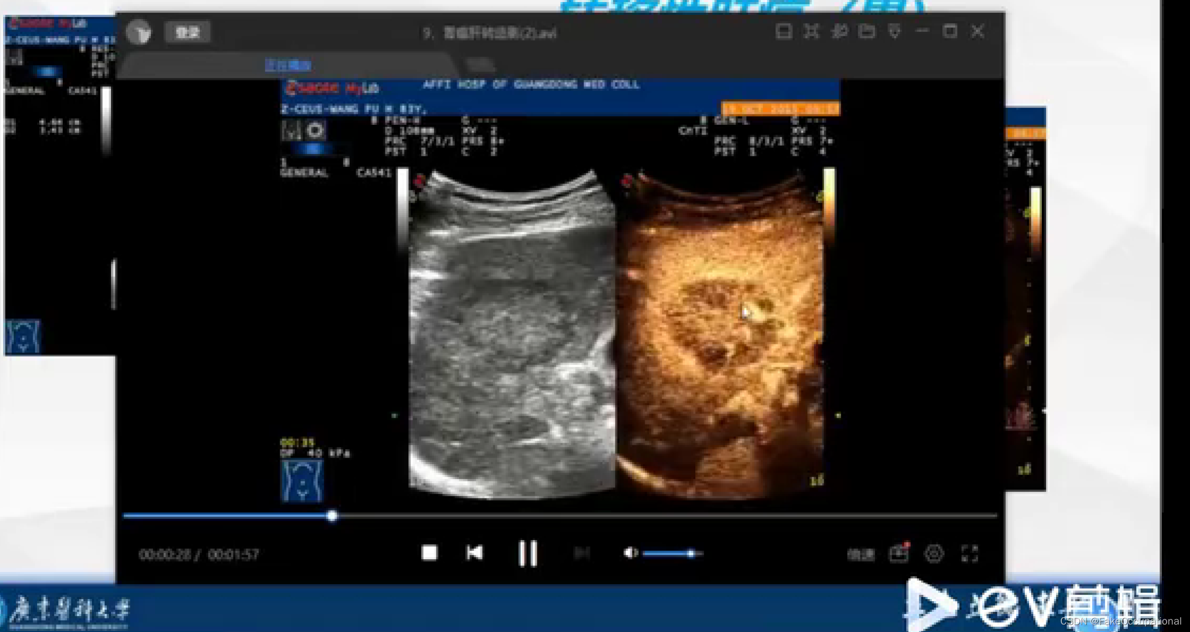
Task: Click the volume slider handle
Action: [x=690, y=554]
